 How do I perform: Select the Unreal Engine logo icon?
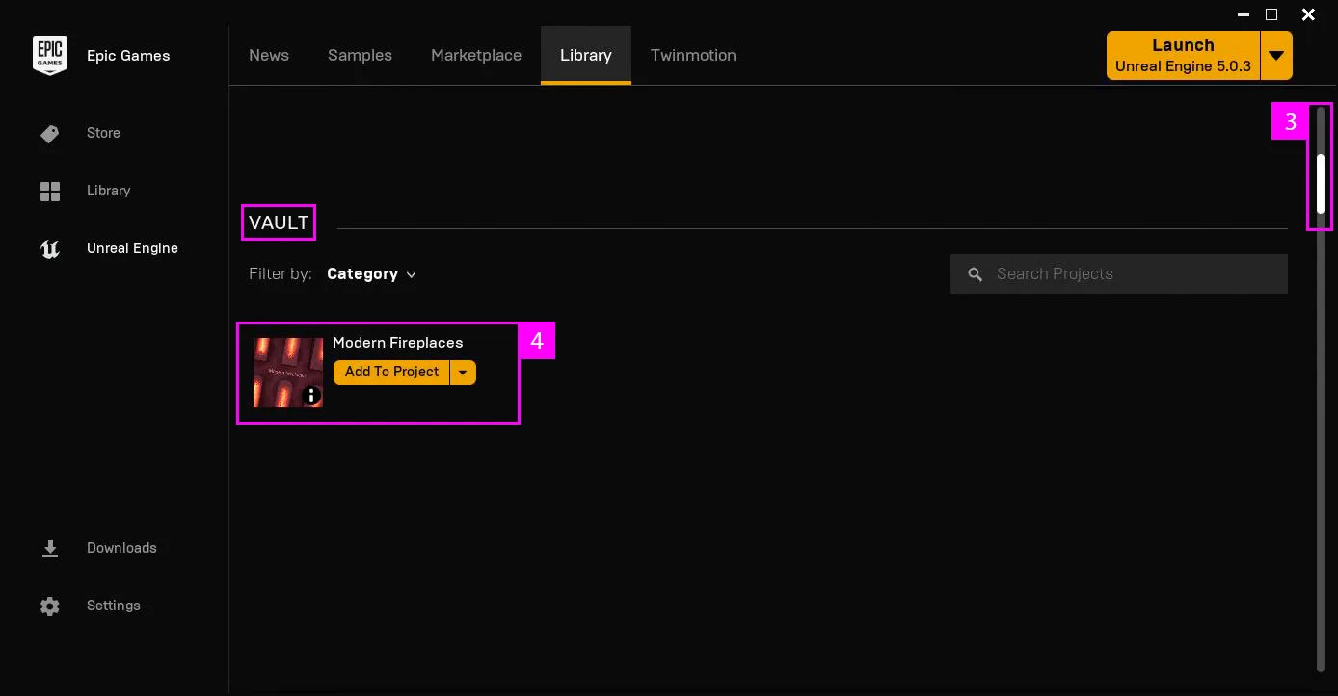click(x=50, y=249)
